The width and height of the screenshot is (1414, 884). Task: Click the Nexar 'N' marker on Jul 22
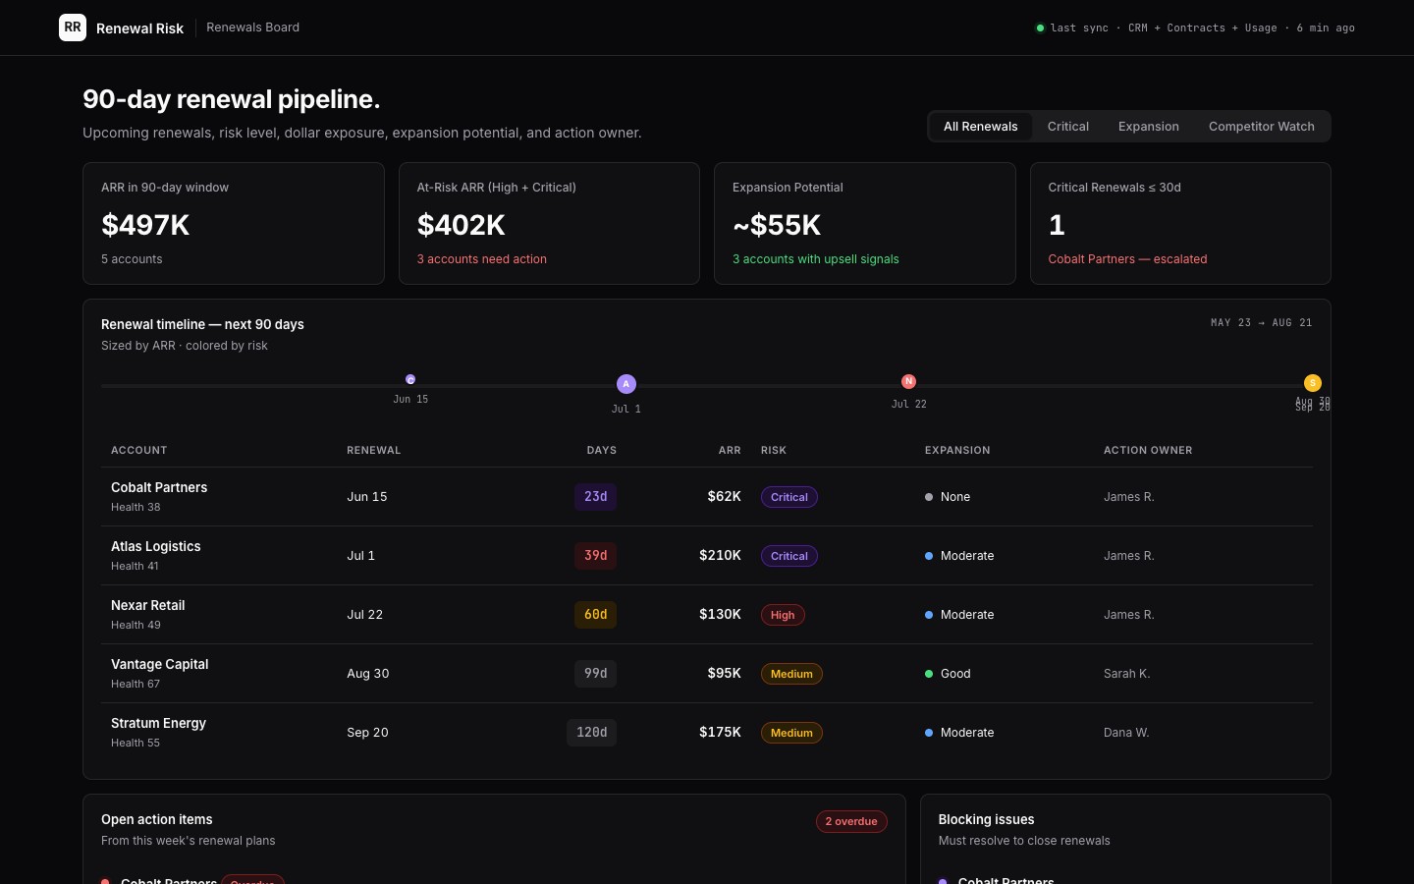tap(909, 381)
